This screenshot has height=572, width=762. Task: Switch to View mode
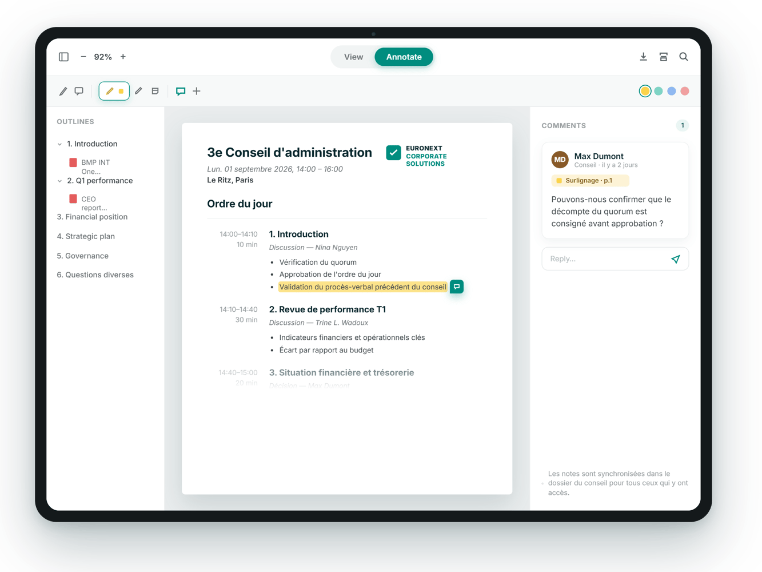tap(353, 57)
